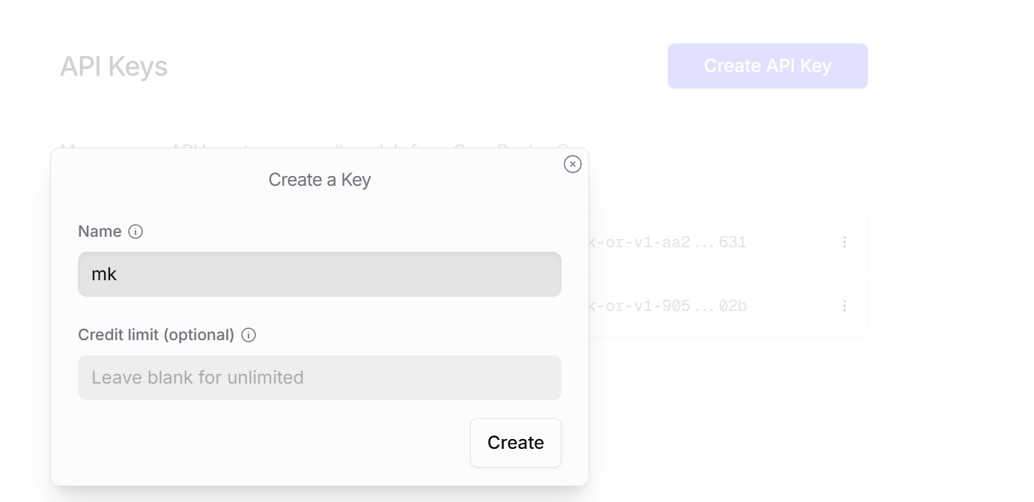Open options menu for key ending 631
This screenshot has height=502, width=1034.
click(x=845, y=242)
